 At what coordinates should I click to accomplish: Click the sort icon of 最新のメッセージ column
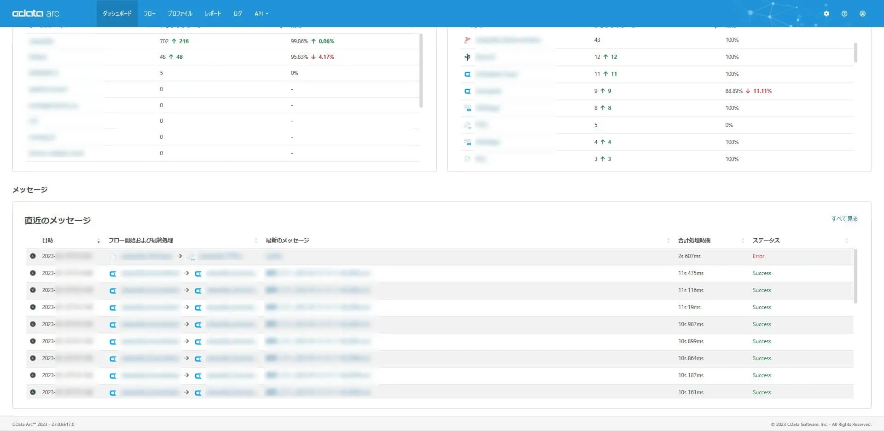669,241
